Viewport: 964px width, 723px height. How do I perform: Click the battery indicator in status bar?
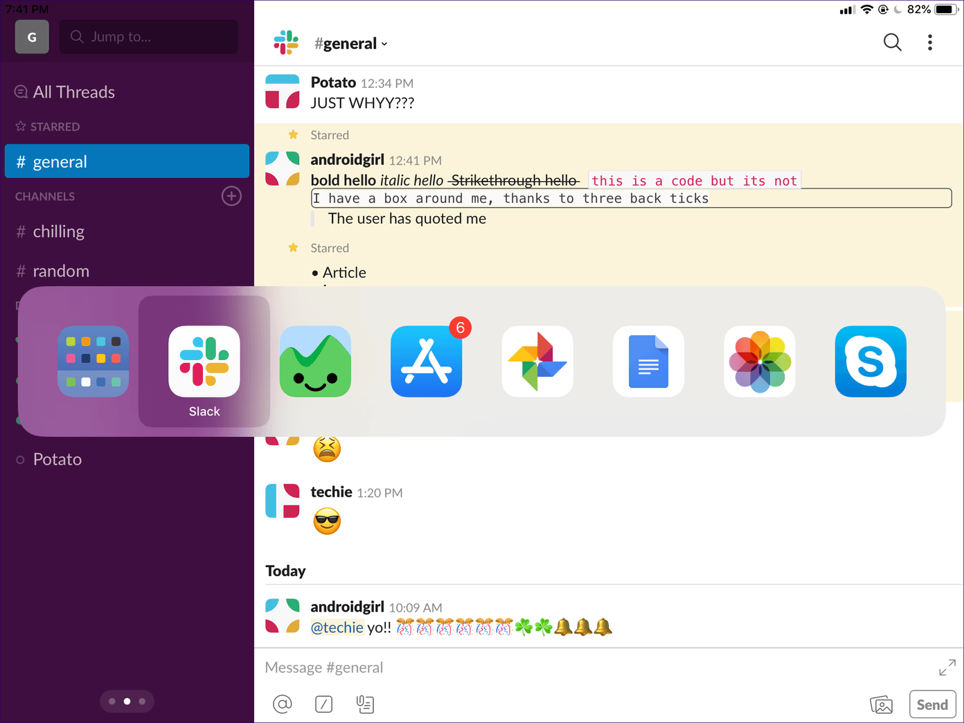coord(946,10)
